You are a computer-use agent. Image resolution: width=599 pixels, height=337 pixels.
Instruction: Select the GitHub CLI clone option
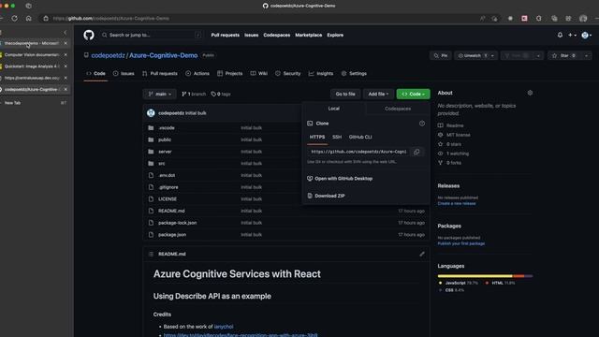coord(360,137)
